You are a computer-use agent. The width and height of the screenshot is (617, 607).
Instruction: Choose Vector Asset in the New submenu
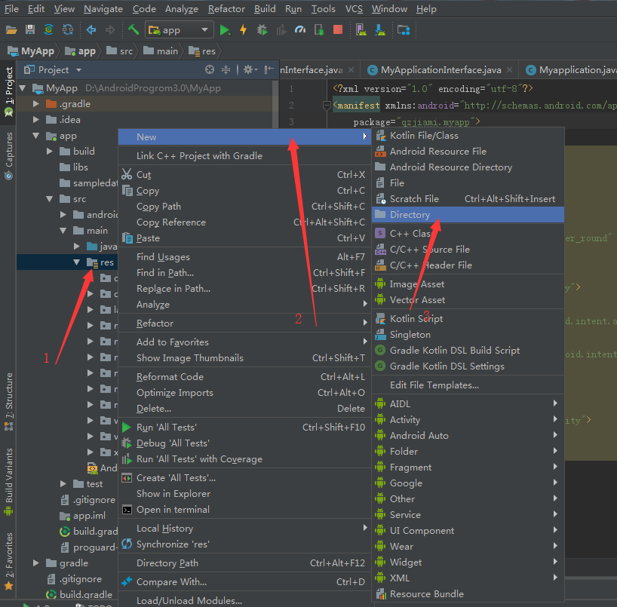coord(468,300)
